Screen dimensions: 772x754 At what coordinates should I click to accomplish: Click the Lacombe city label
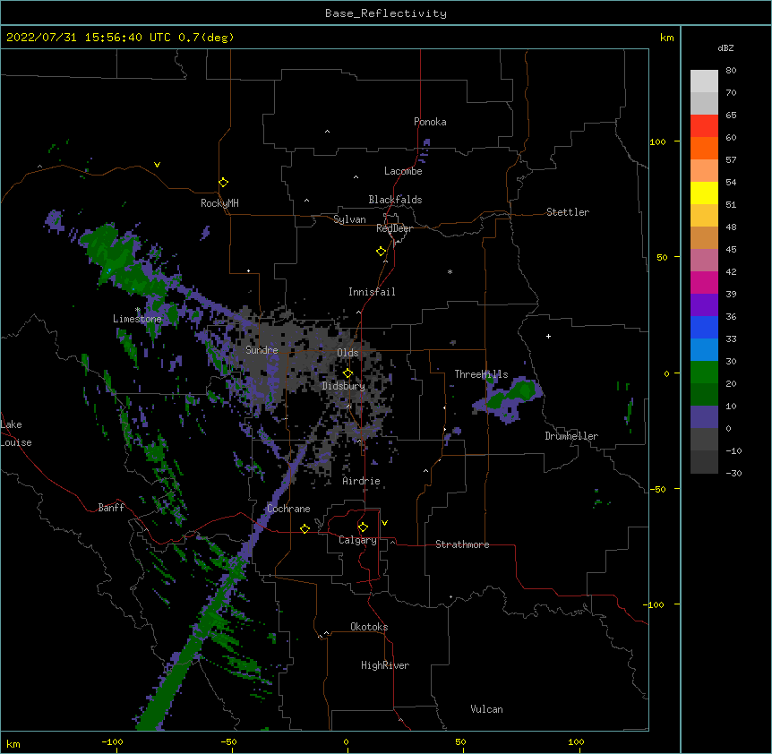403,171
